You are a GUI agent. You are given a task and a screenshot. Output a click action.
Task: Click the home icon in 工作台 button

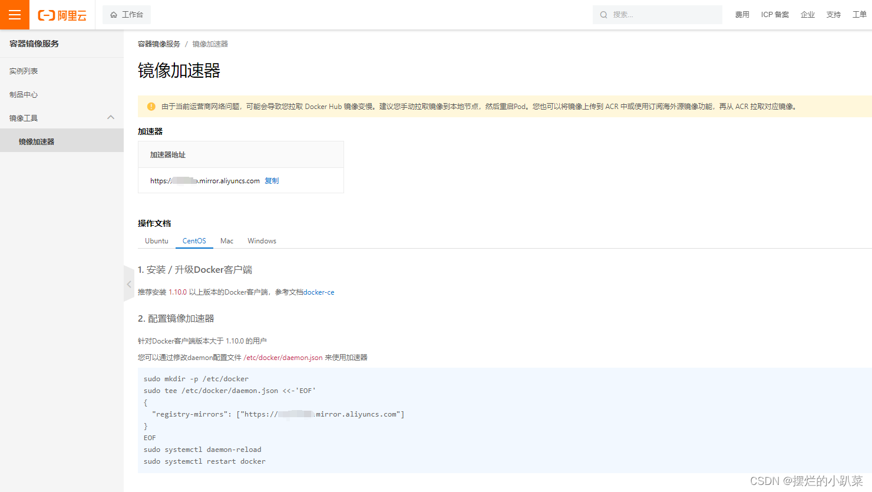(x=114, y=15)
